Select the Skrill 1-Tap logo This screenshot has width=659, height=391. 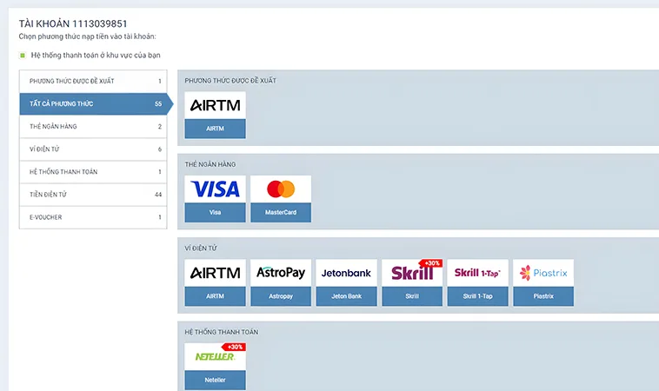point(477,273)
